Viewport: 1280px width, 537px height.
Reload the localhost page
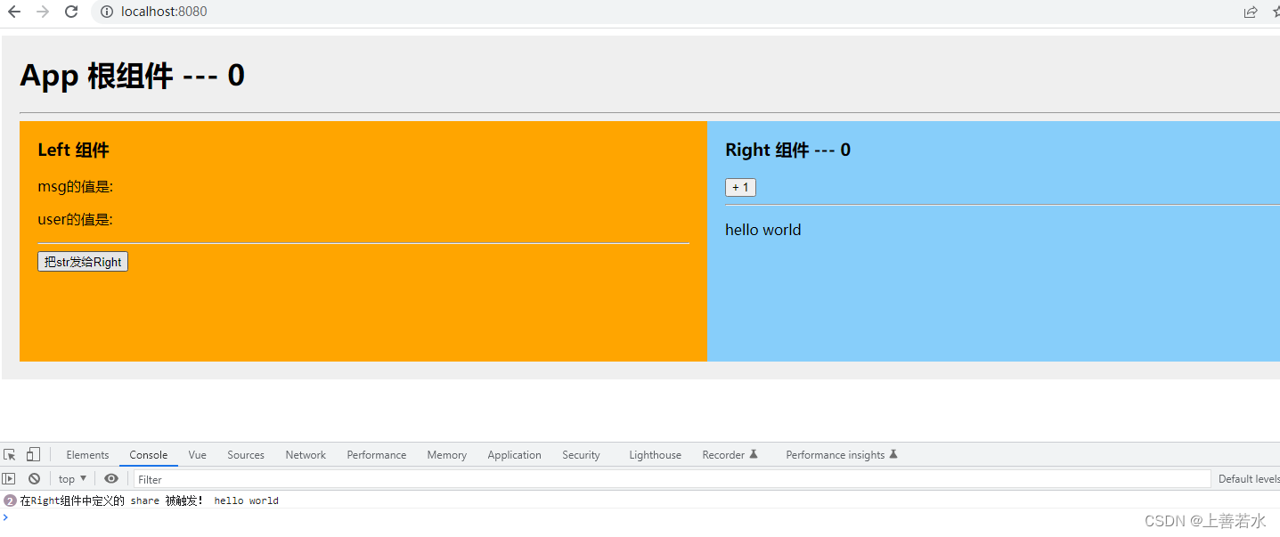pos(72,12)
